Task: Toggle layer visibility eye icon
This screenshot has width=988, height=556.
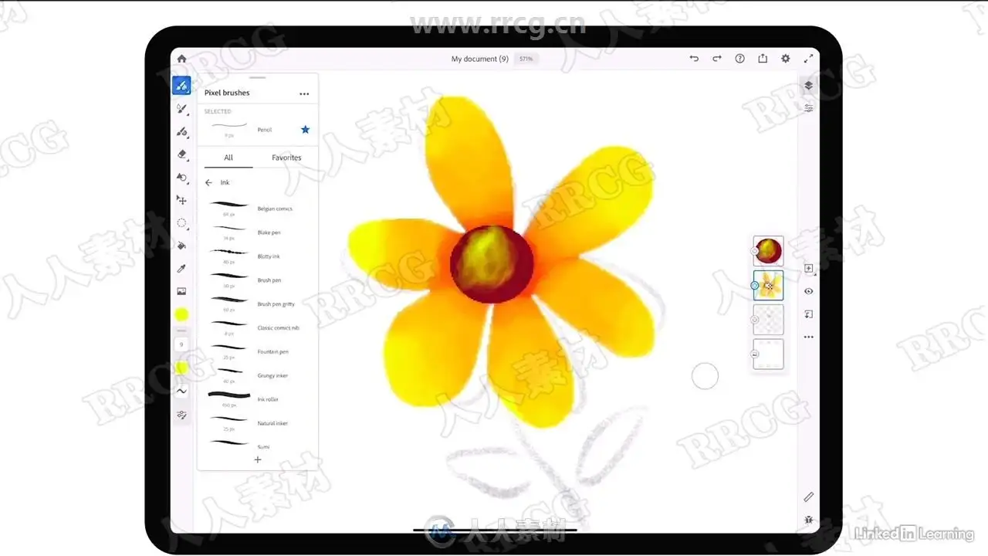Action: (809, 291)
